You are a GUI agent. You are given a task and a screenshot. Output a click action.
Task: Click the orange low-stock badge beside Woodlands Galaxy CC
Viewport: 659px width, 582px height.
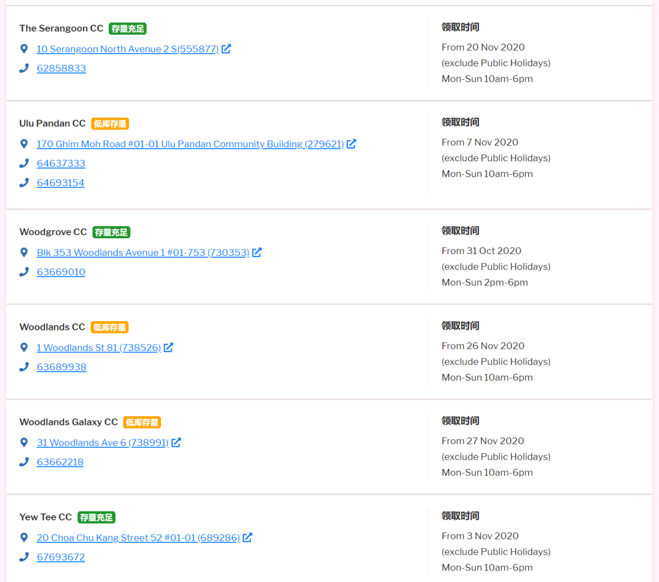click(x=142, y=422)
